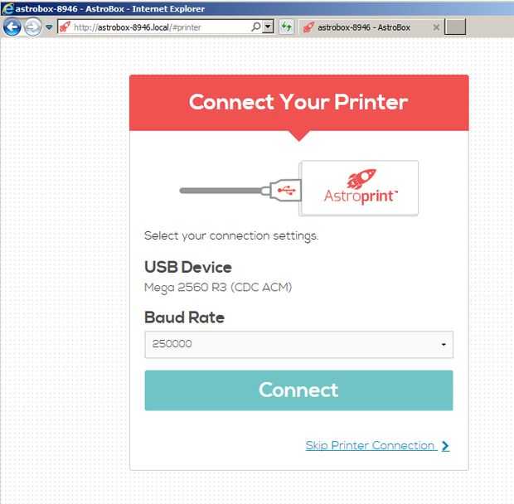Click the Astroprint logo box
This screenshot has width=514, height=504.
pyautogui.click(x=360, y=188)
